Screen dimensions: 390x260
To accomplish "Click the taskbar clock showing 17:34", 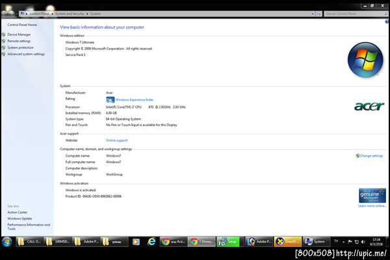I will 376,242.
